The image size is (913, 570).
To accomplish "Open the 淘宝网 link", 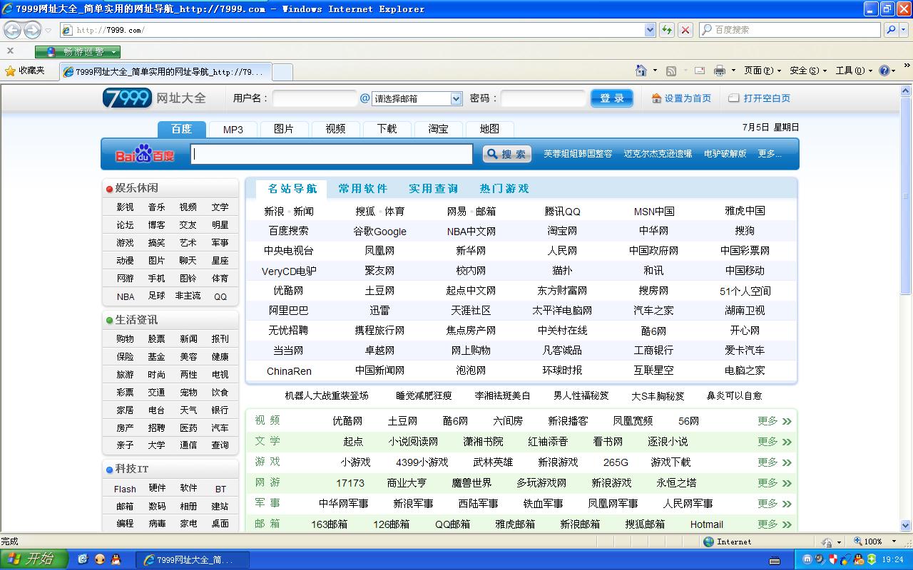I will 562,231.
